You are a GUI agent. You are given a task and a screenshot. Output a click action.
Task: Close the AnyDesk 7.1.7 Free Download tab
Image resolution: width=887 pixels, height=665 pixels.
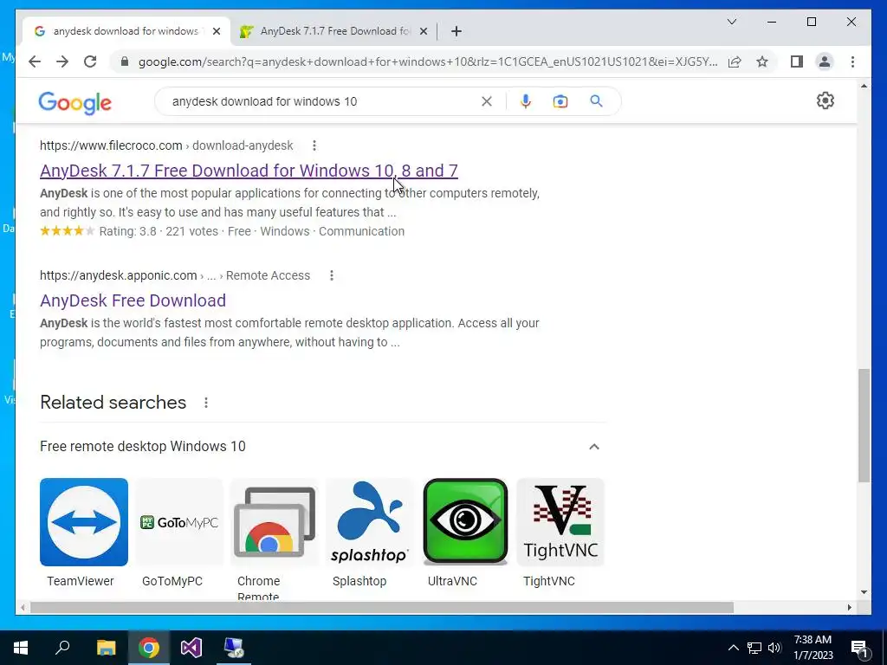tap(423, 31)
